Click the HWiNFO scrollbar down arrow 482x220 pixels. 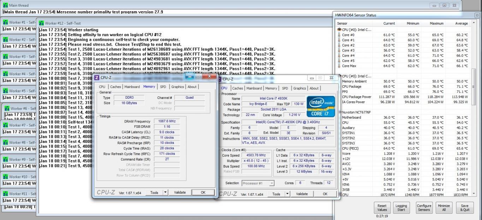coord(474,194)
